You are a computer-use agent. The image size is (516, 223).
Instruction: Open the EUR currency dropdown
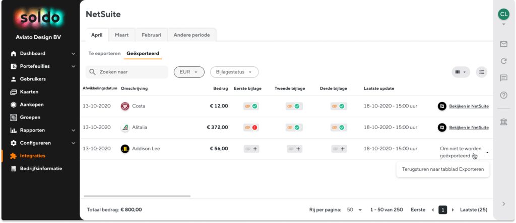[x=189, y=72]
